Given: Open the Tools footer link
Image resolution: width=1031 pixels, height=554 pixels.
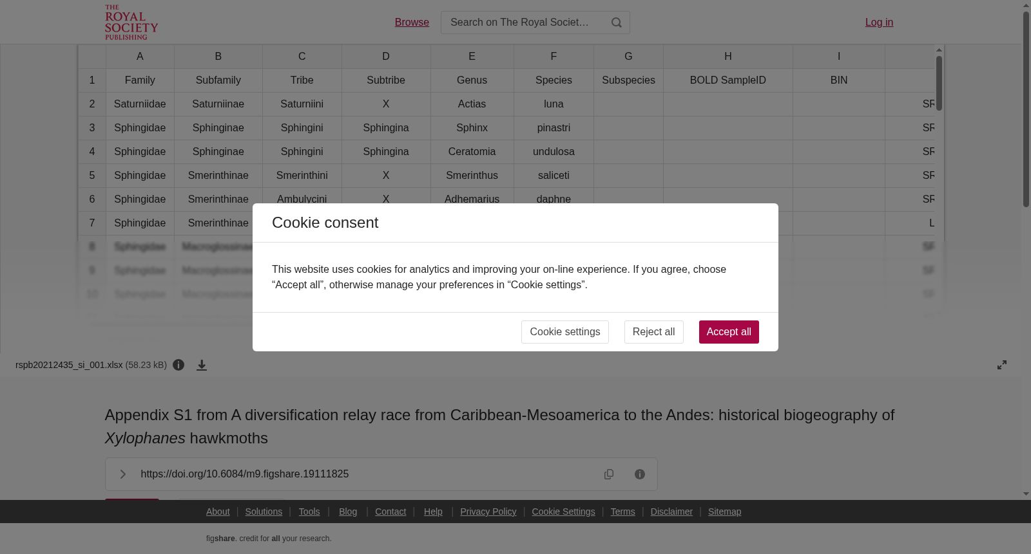Looking at the screenshot, I should pyautogui.click(x=309, y=512).
